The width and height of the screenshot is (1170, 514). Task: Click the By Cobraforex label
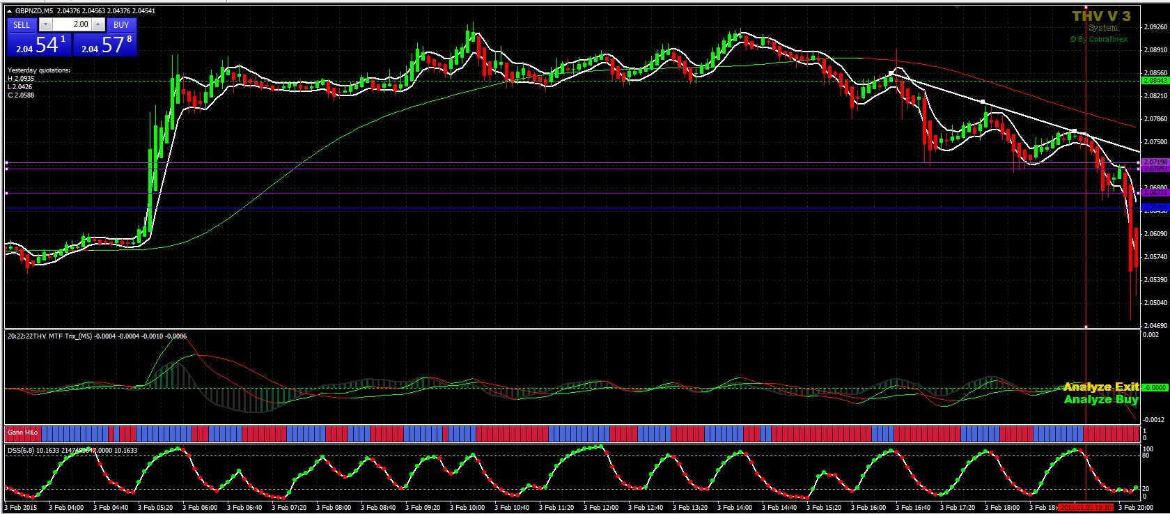click(1098, 39)
